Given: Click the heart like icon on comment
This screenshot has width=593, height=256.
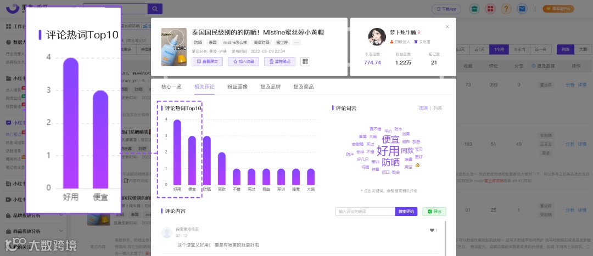Looking at the screenshot, I should pyautogui.click(x=432, y=230).
